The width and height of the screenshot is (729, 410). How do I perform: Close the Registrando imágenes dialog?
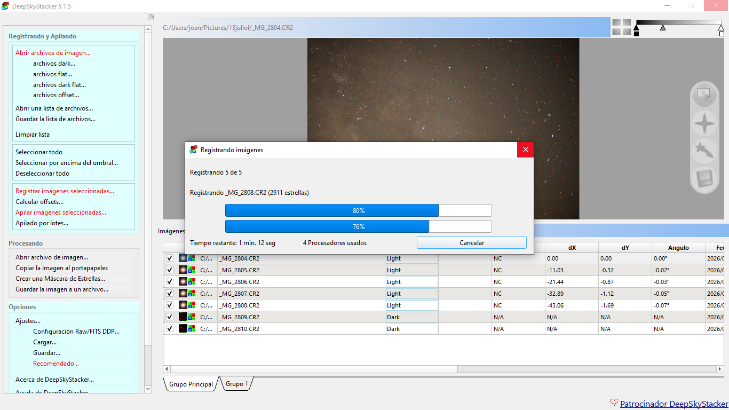tap(525, 150)
